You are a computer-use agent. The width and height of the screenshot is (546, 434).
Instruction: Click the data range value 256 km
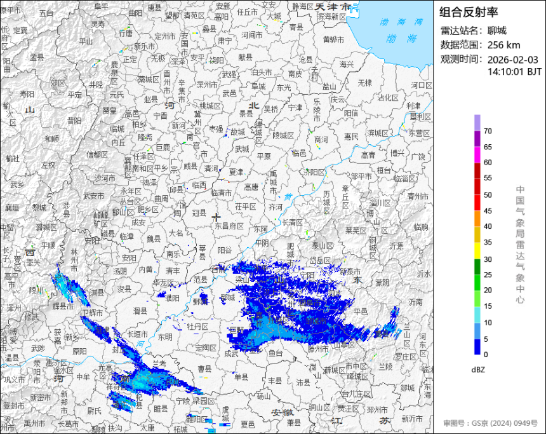(x=504, y=45)
